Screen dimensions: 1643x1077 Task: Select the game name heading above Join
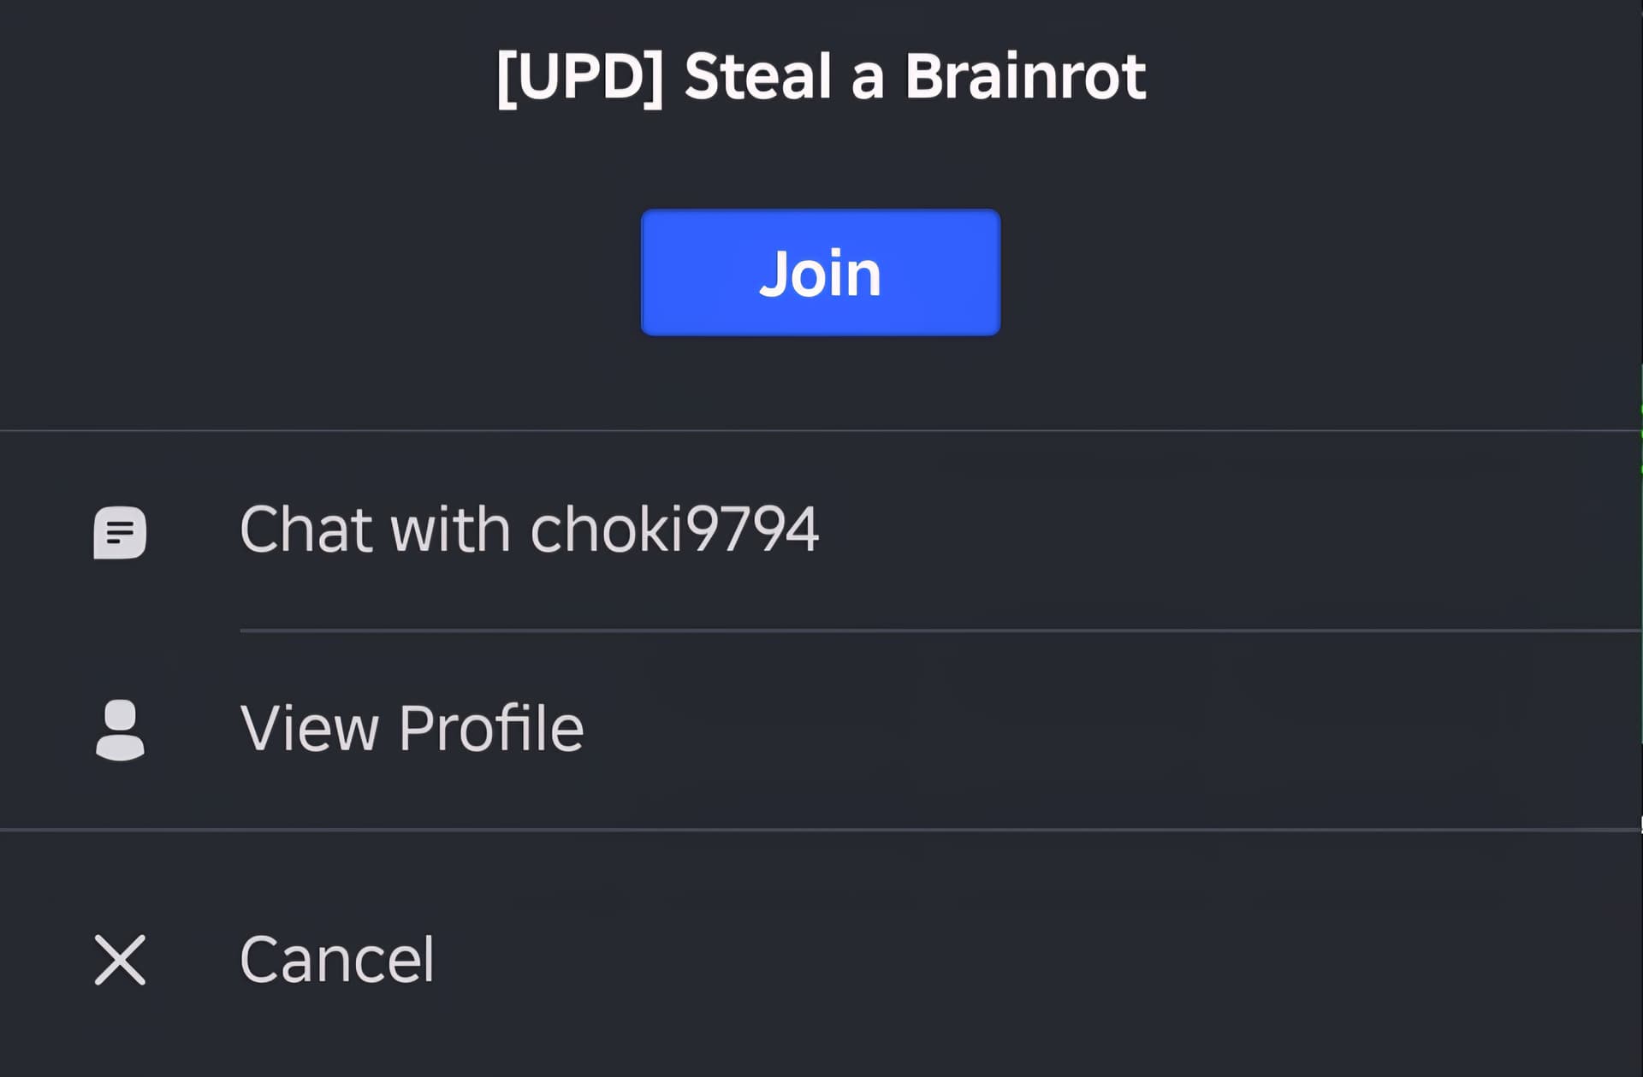(821, 77)
